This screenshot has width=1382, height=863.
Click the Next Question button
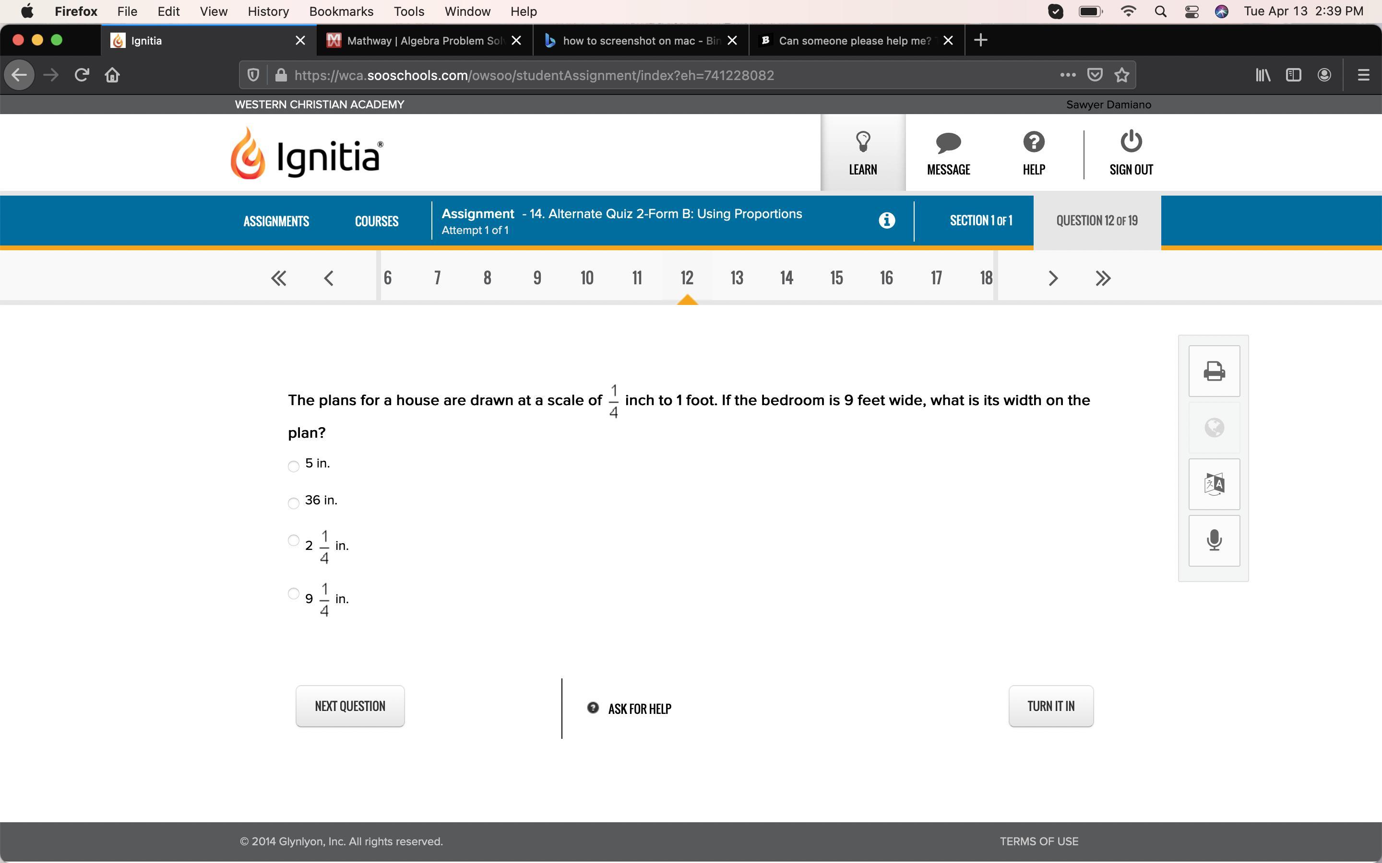pos(349,706)
